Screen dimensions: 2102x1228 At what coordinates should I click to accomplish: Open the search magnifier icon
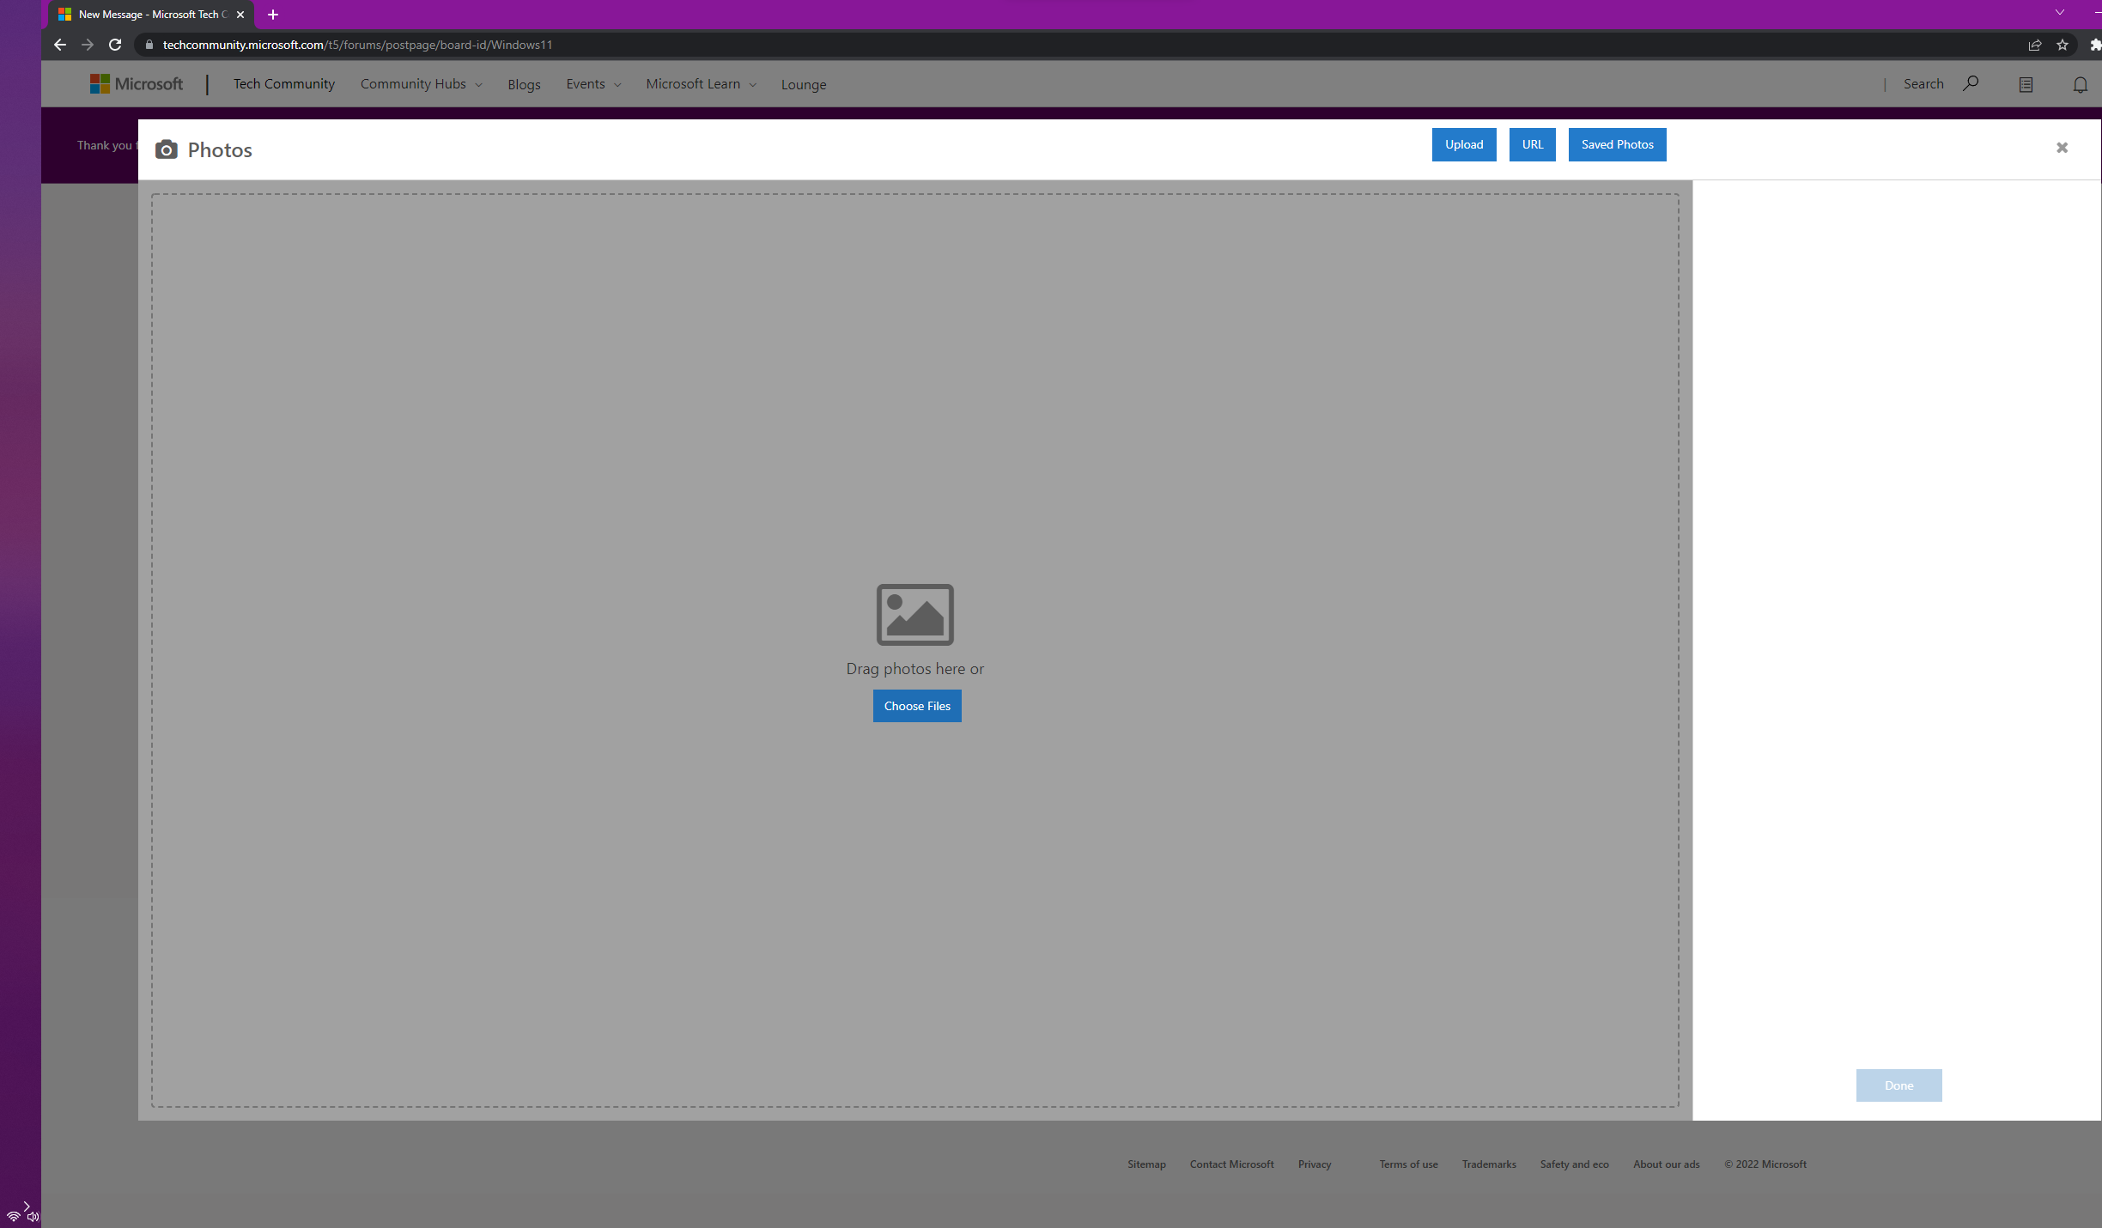click(1971, 83)
